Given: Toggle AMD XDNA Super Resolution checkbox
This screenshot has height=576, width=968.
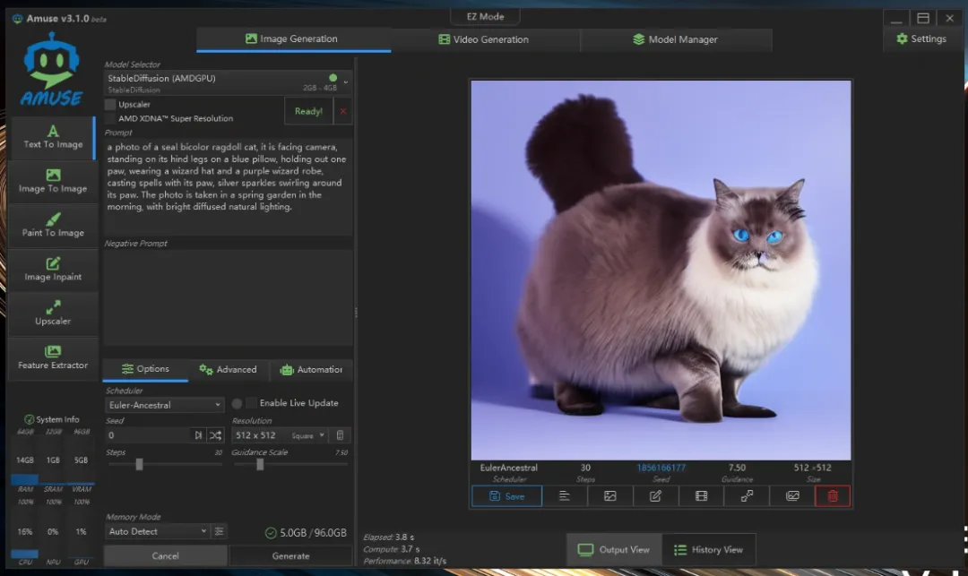Looking at the screenshot, I should [x=111, y=118].
